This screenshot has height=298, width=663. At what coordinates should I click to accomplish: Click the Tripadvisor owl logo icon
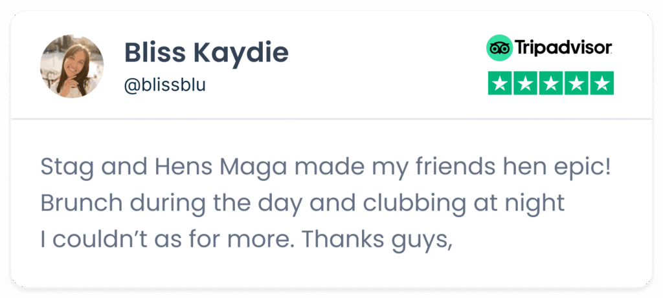click(x=499, y=47)
